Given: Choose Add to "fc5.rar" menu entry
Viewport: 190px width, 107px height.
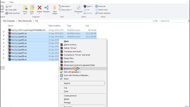Looking at the screenshot, I should [83, 48].
